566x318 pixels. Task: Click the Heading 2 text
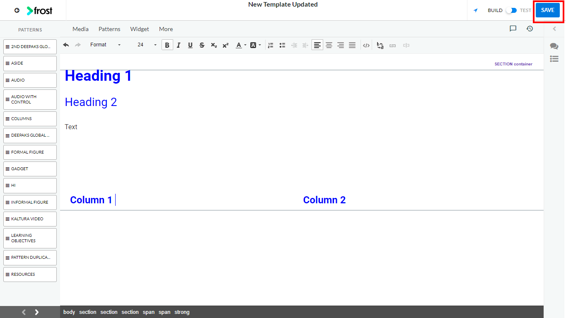[91, 102]
